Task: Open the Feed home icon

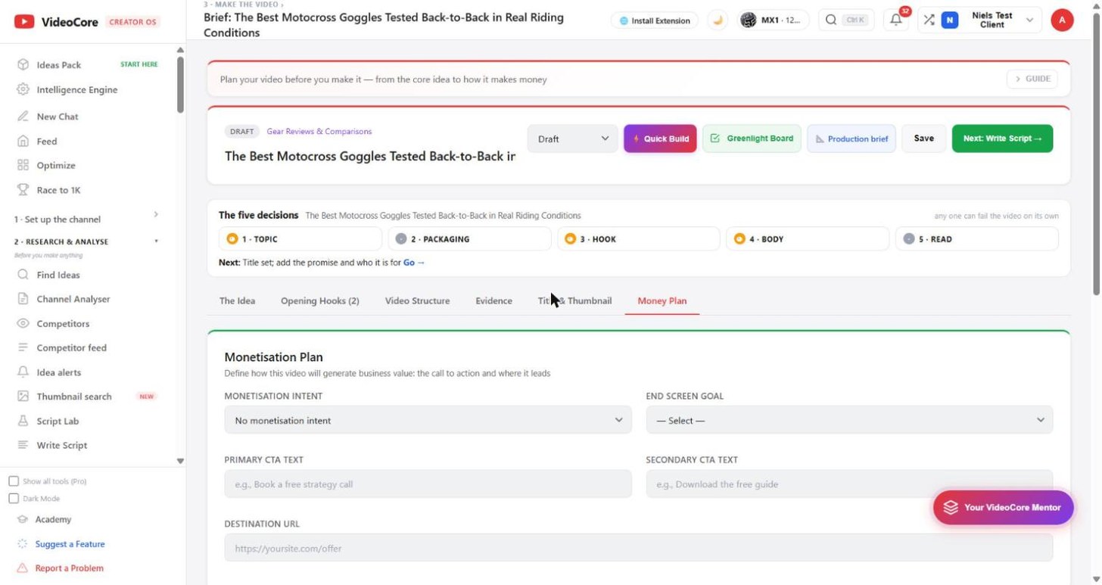Action: tap(23, 142)
